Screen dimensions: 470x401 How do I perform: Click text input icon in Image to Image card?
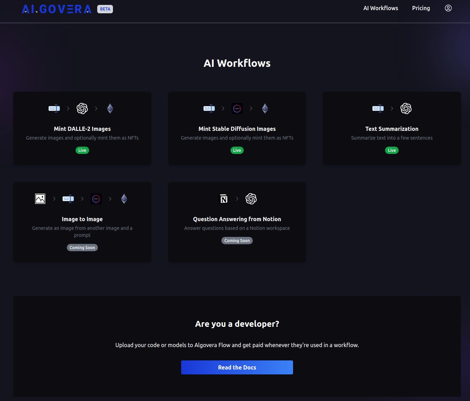click(x=68, y=199)
